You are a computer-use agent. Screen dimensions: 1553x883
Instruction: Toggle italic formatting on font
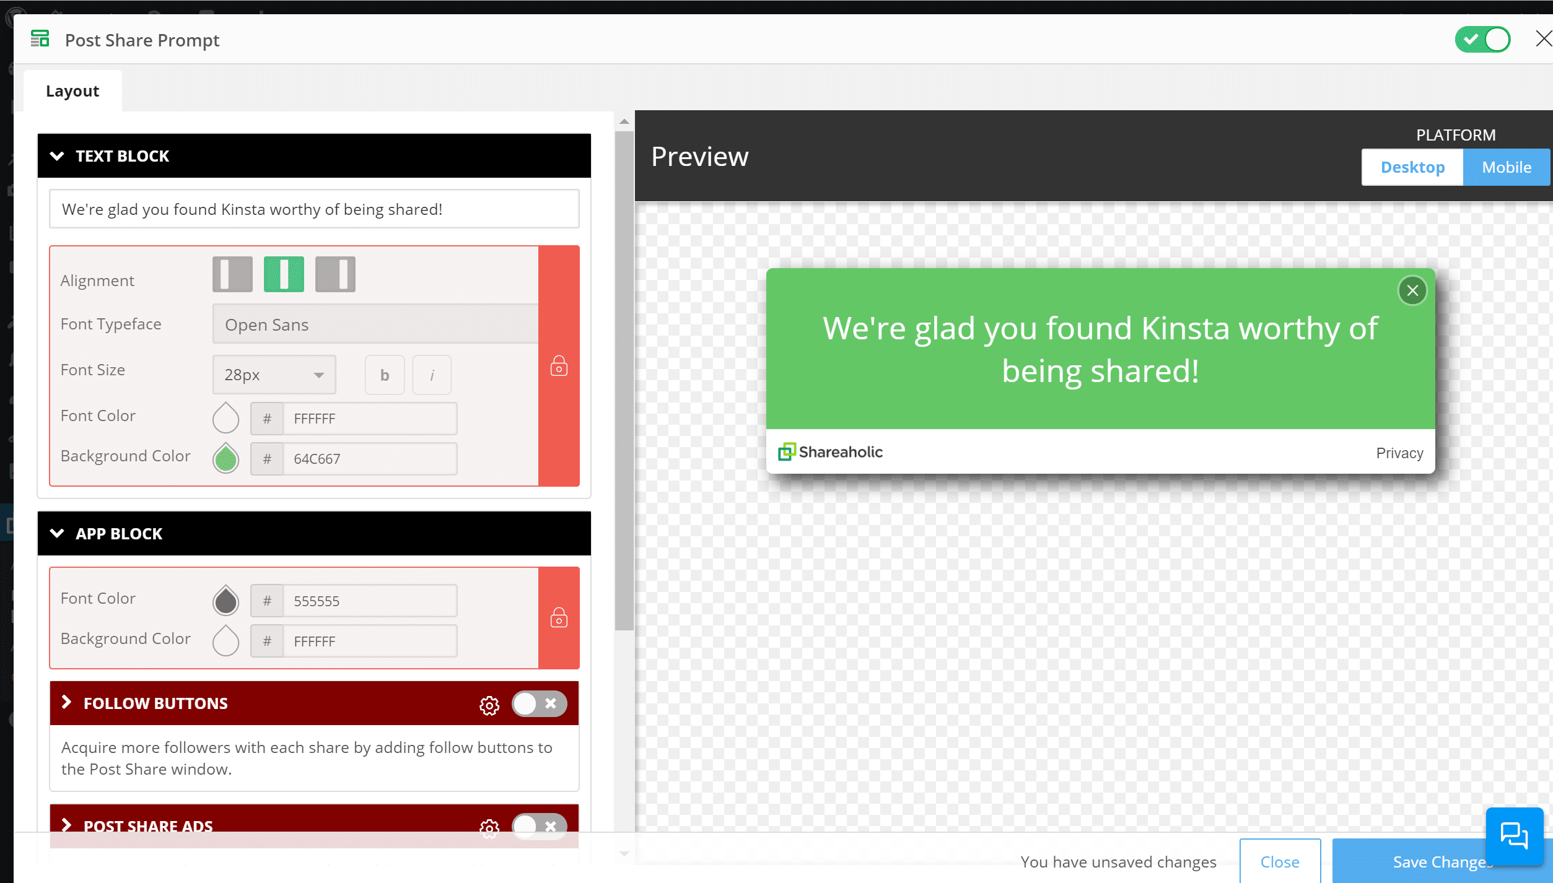[x=432, y=373]
